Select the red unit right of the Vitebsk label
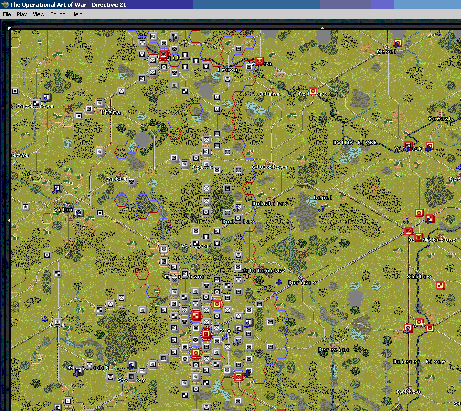The image size is (461, 413). coord(430,146)
